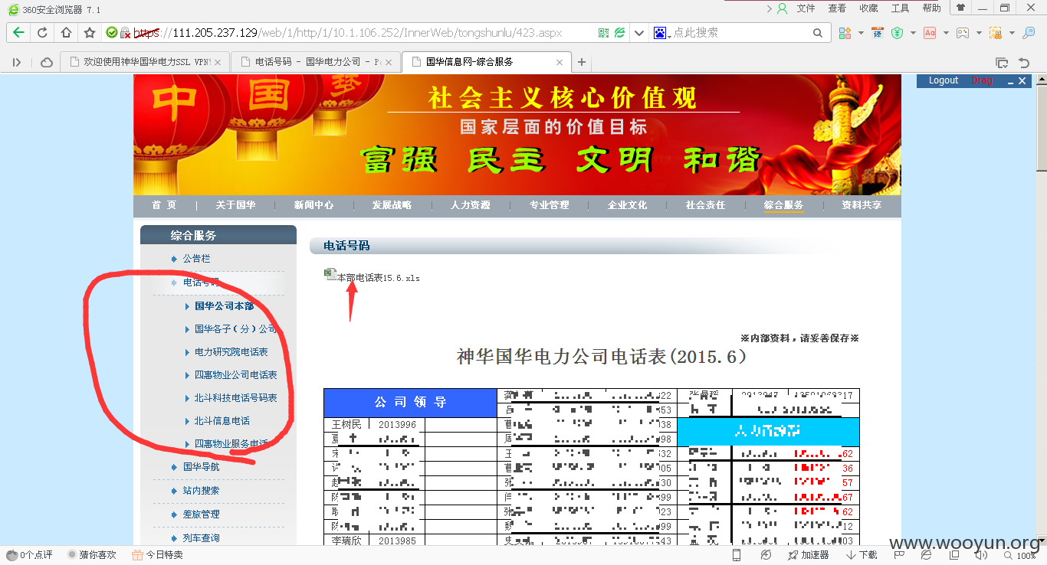This screenshot has height=565, width=1047.
Task: Show more toolbar items chevron
Action: (770, 8)
